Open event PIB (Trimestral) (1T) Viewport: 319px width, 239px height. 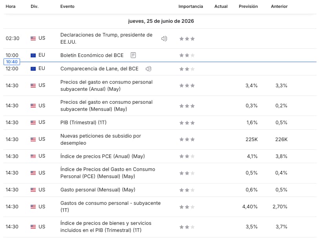point(83,123)
